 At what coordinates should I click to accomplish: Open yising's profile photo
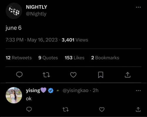click(x=14, y=95)
